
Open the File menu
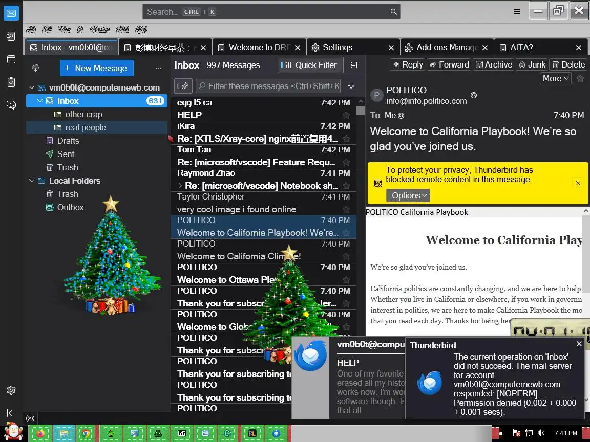(x=31, y=29)
